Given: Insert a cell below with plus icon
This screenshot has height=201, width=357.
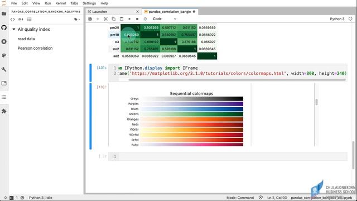Looking at the screenshot, I should pos(98,19).
